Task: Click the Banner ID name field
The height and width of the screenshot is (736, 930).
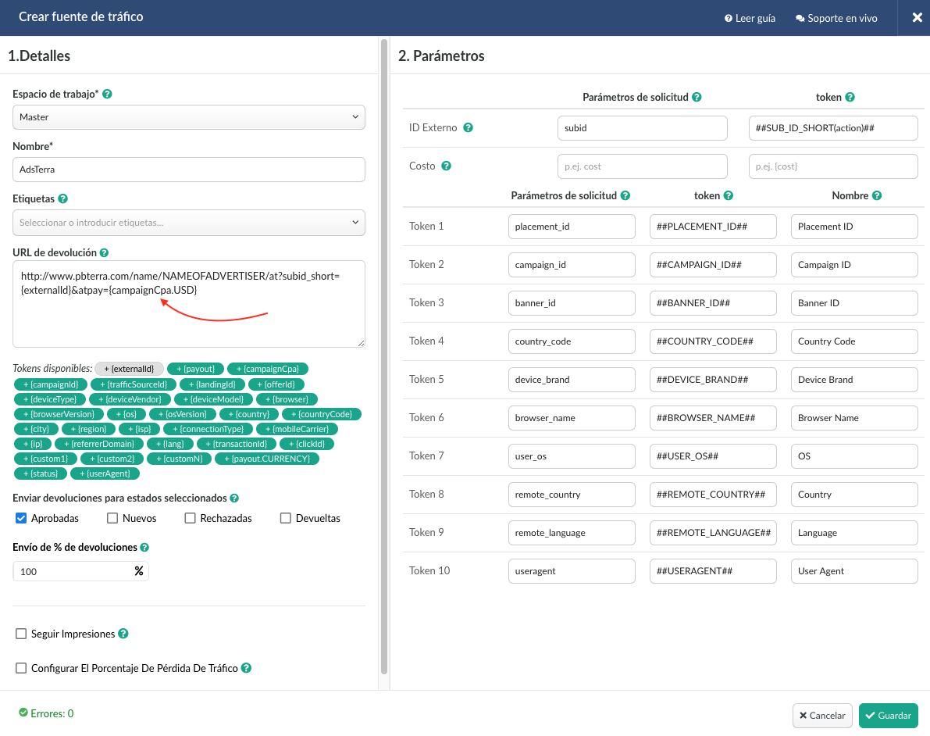Action: tap(854, 302)
